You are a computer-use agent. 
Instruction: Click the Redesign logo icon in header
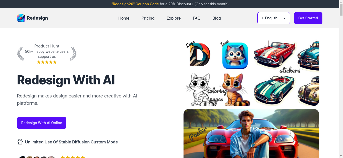pyautogui.click(x=21, y=18)
